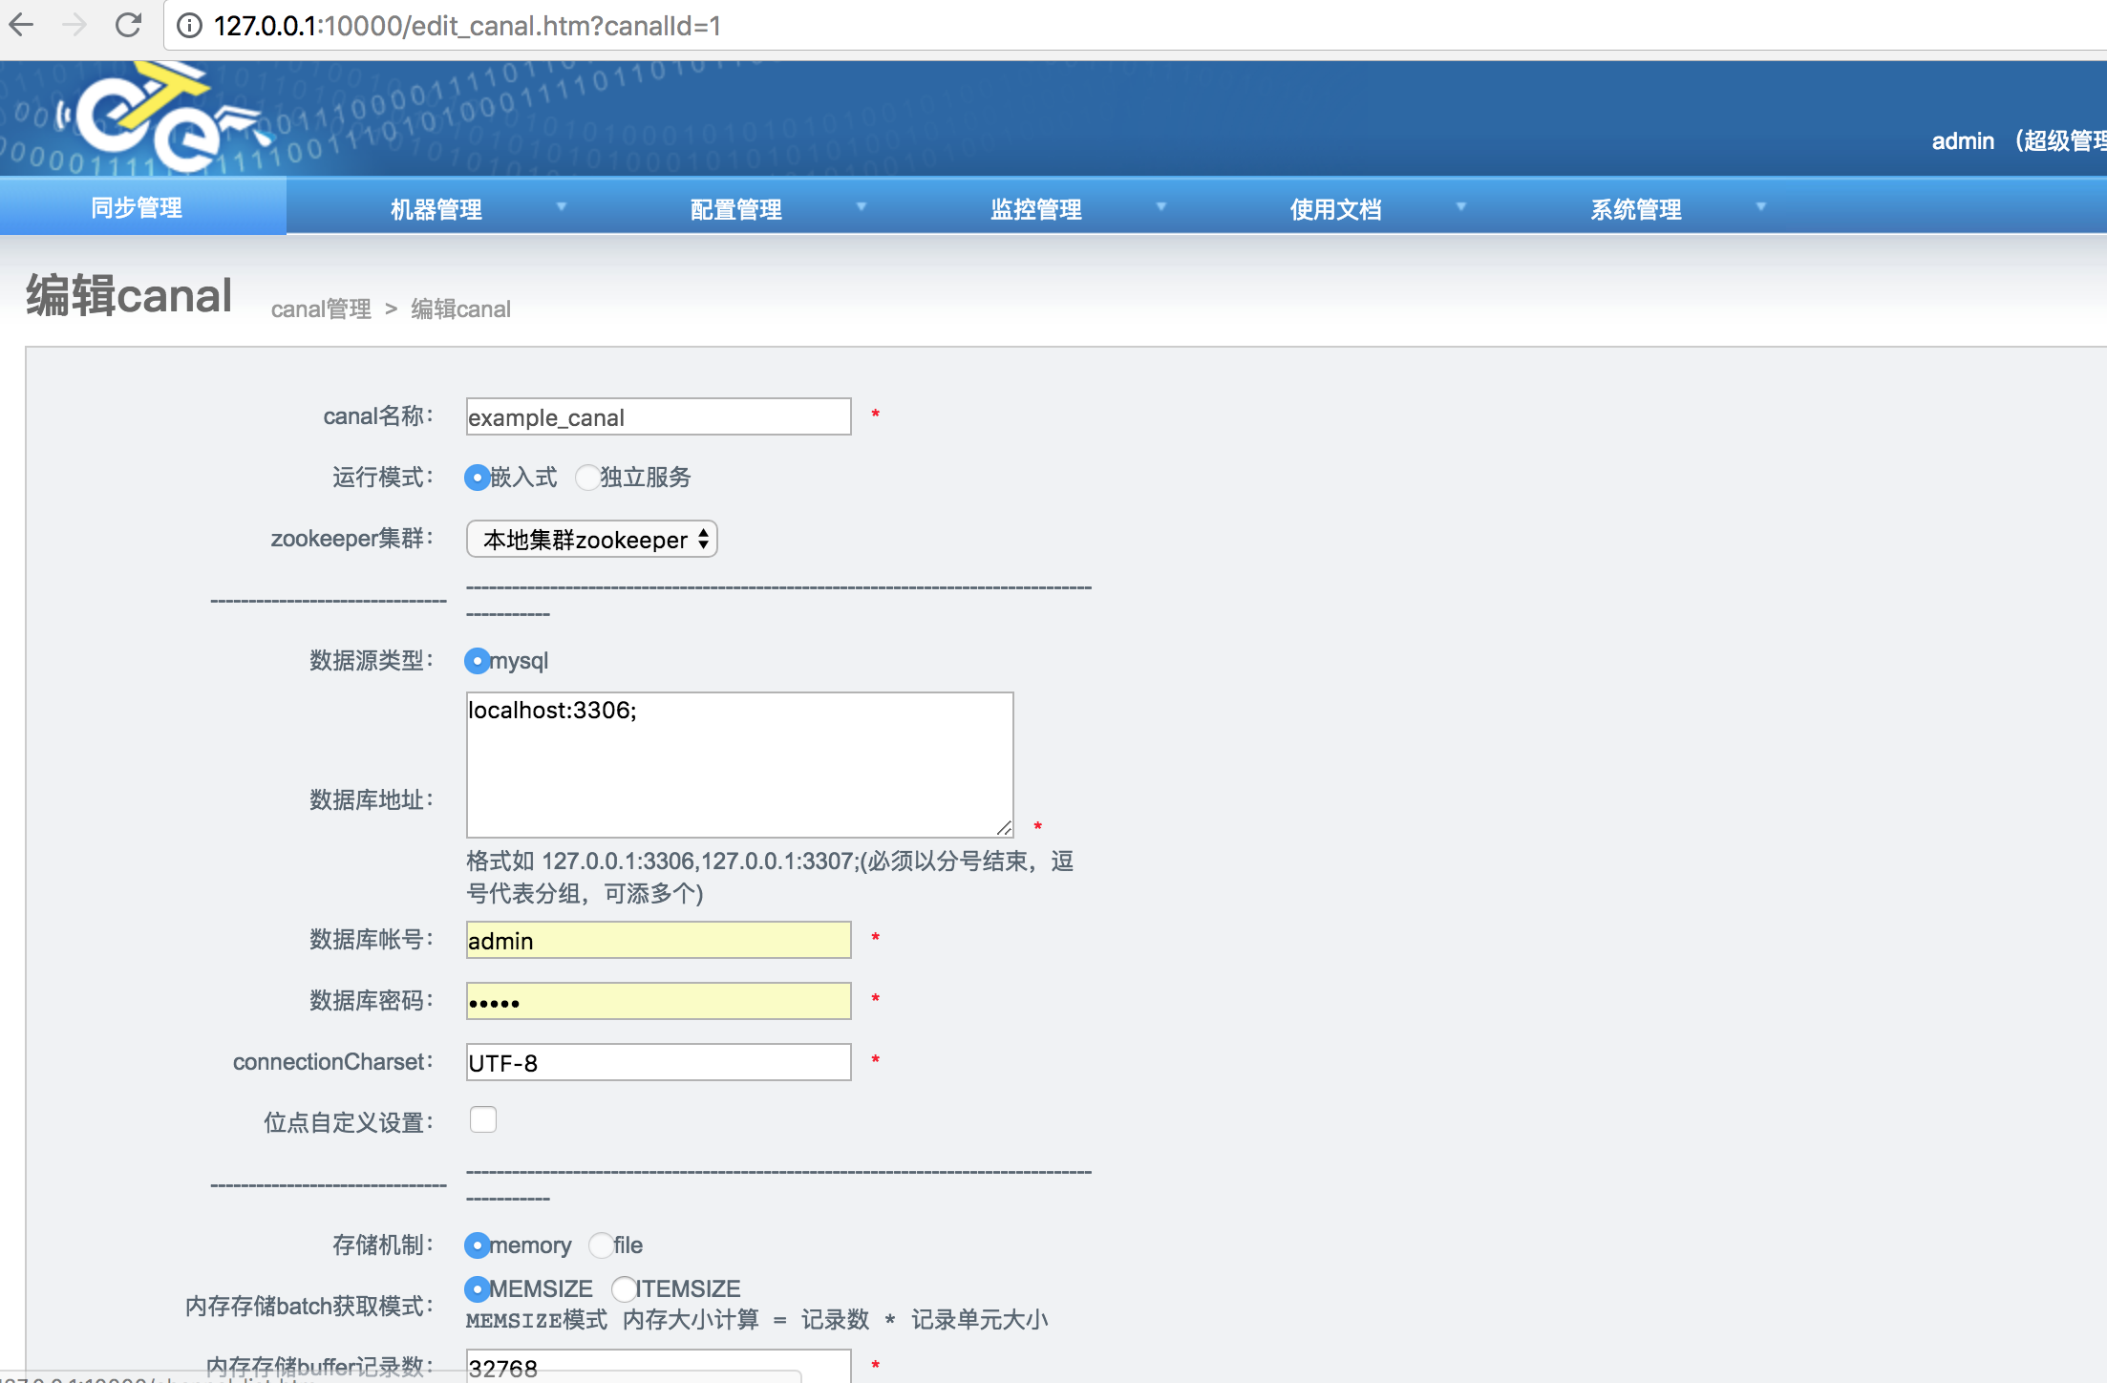
Task: Click the canal管理 breadcrumb link
Action: point(321,309)
